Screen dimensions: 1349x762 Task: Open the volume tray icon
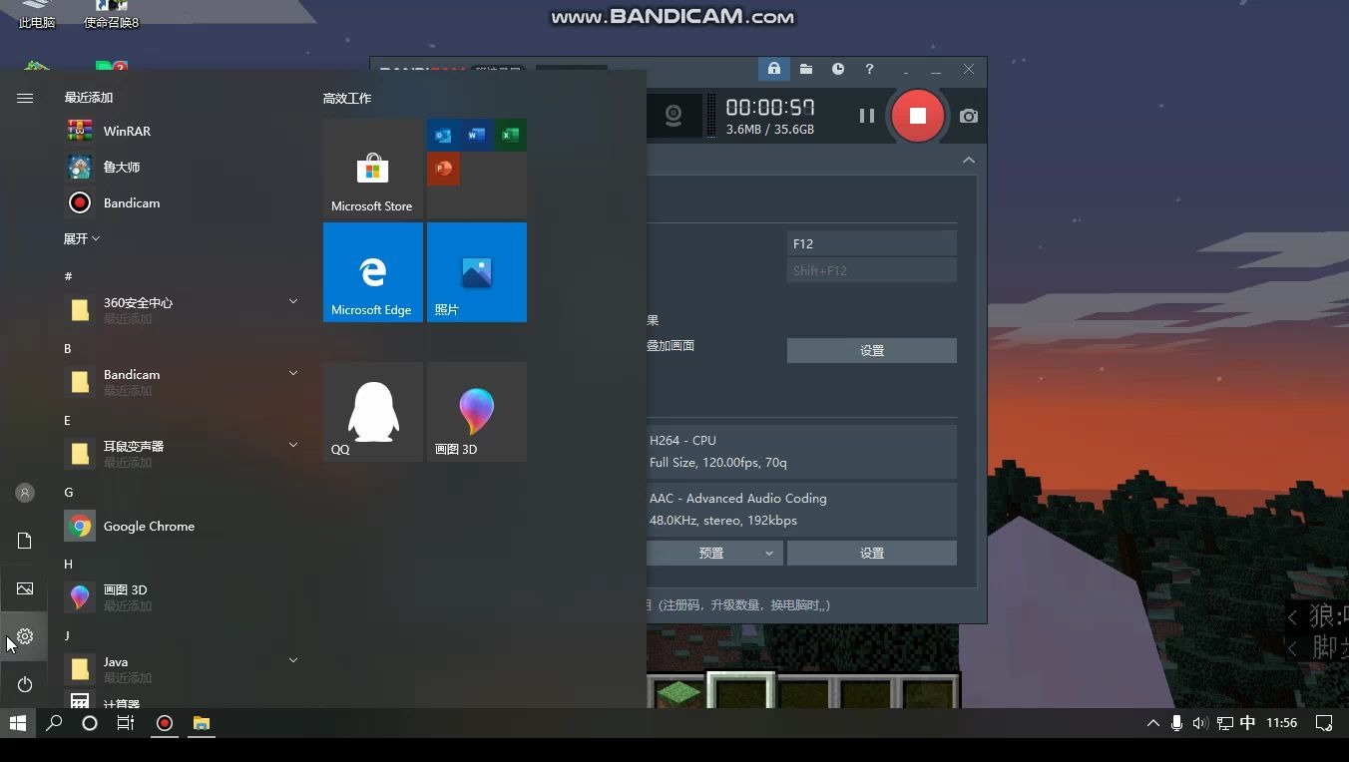tap(1200, 723)
